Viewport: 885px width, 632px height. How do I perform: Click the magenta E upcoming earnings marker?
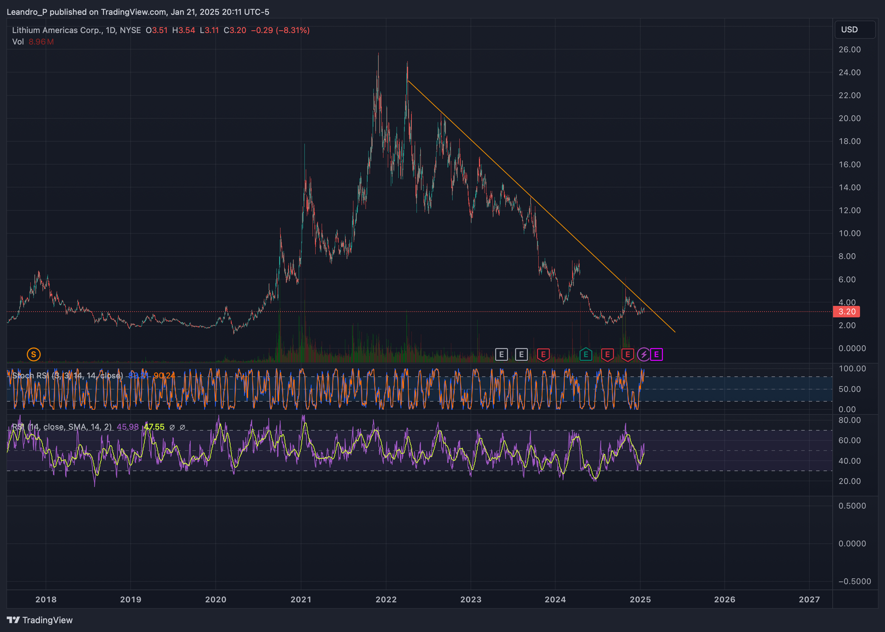[656, 354]
